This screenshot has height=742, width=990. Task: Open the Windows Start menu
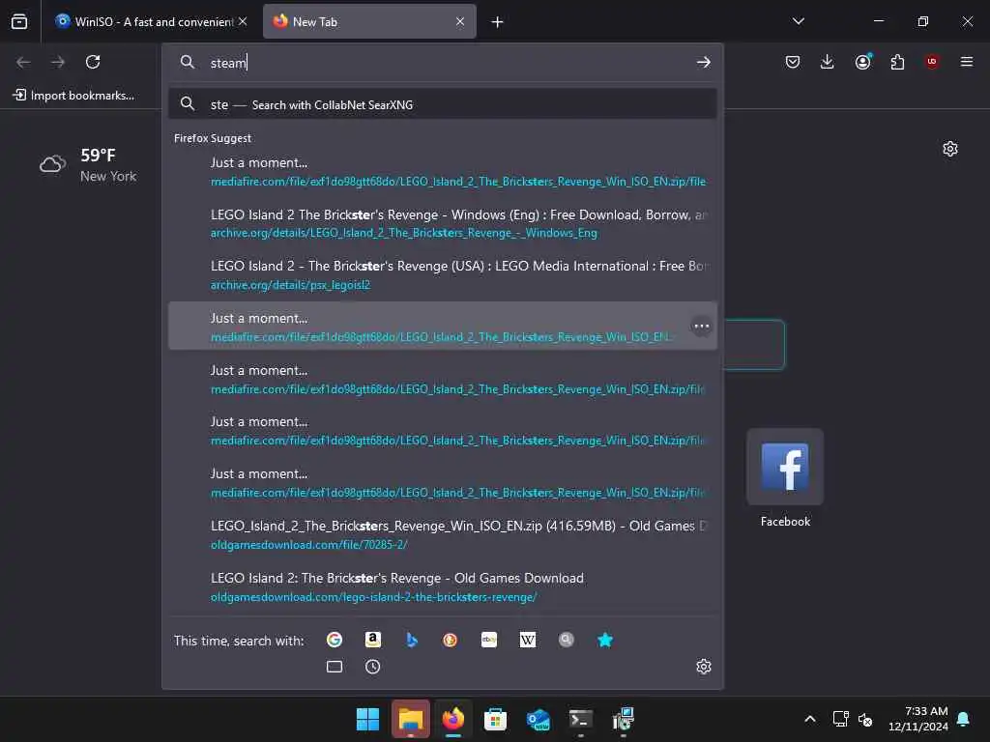pos(367,719)
